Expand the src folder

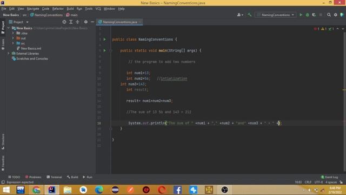13,43
